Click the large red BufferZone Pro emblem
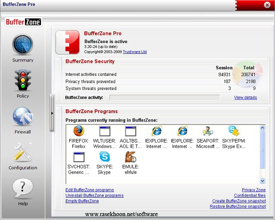275x220 pixels. point(68,42)
